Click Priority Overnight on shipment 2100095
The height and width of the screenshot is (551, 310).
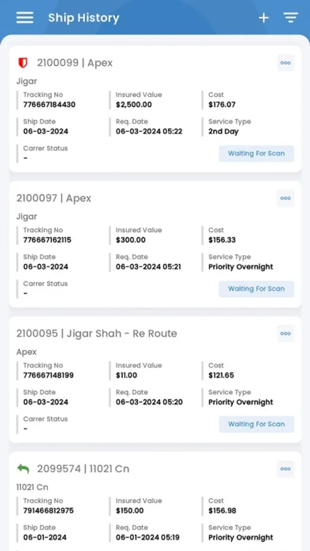coord(241,402)
